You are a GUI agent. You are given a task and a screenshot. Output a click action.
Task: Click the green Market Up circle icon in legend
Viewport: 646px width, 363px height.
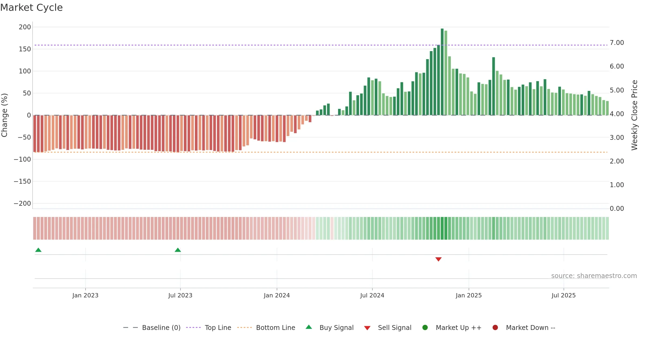pos(425,328)
